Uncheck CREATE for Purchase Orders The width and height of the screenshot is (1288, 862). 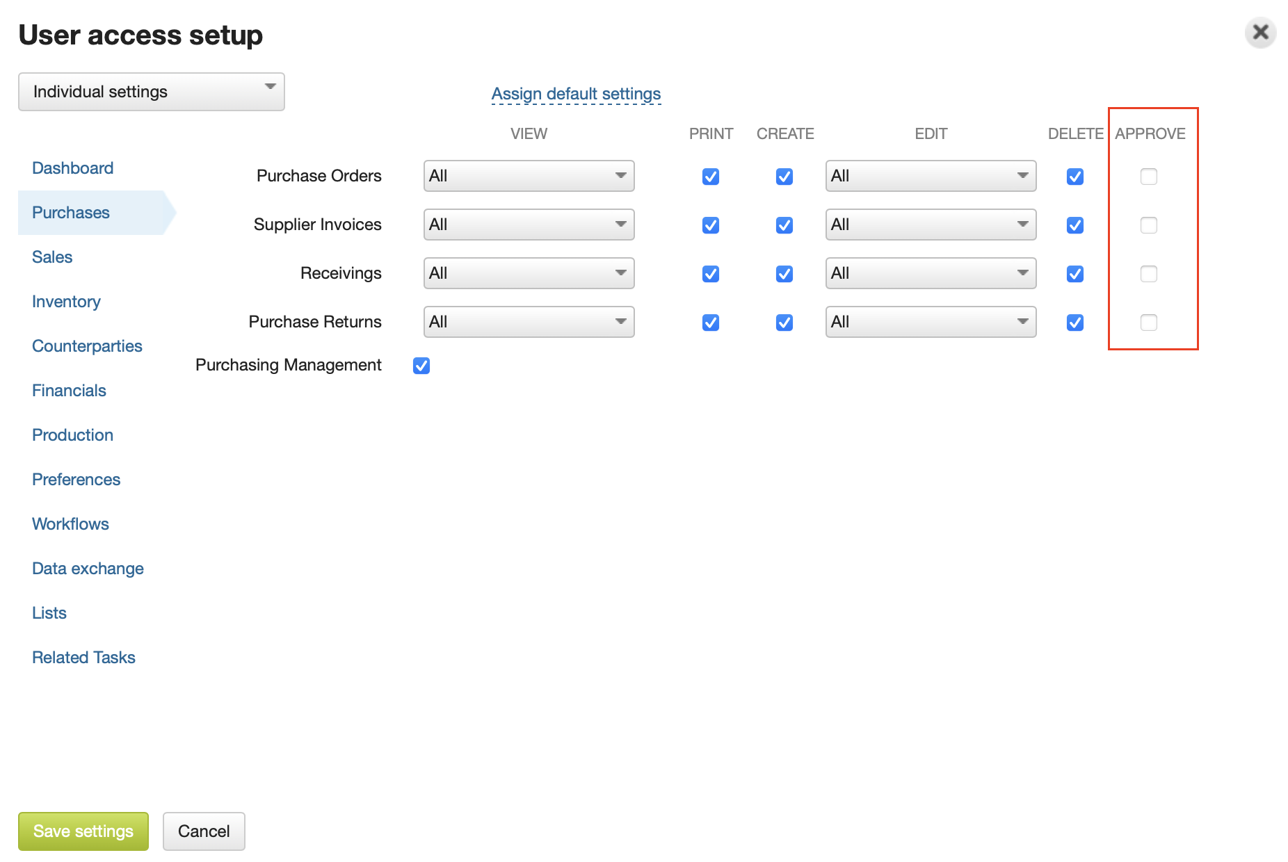[x=784, y=177]
